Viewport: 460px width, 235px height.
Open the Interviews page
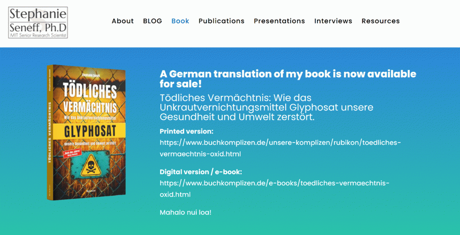[333, 21]
